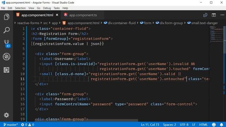Open the Debug menu

[x=47, y=8]
